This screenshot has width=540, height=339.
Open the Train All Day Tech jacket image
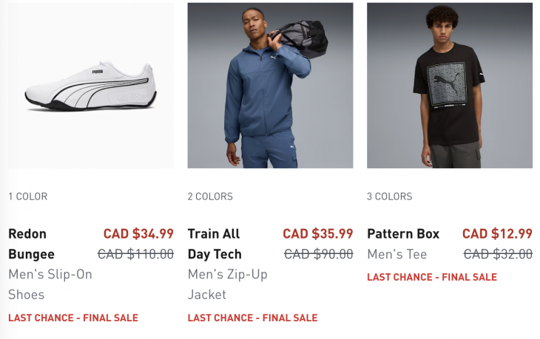pos(270,86)
